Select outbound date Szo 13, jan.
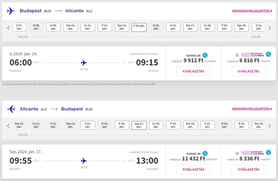This screenshot has width=278, height=181. pos(122,27)
